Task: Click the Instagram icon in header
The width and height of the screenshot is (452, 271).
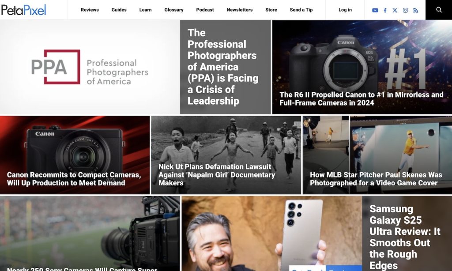Action: tap(405, 10)
